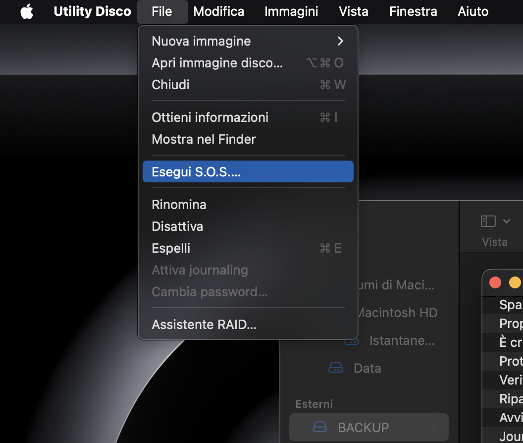Open the Apple menu
Screen dimensions: 523x443
tap(27, 11)
